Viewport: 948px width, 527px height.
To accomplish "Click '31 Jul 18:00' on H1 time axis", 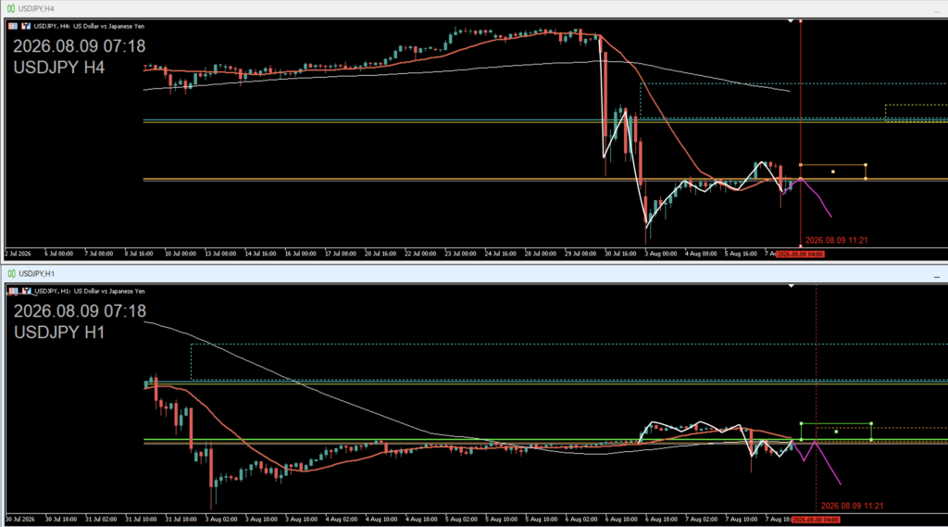I will tap(181, 520).
